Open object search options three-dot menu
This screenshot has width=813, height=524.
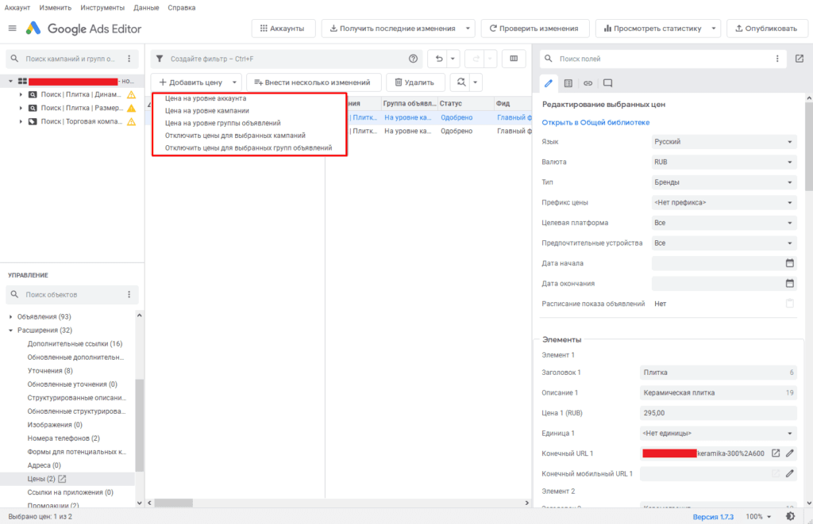click(x=129, y=294)
